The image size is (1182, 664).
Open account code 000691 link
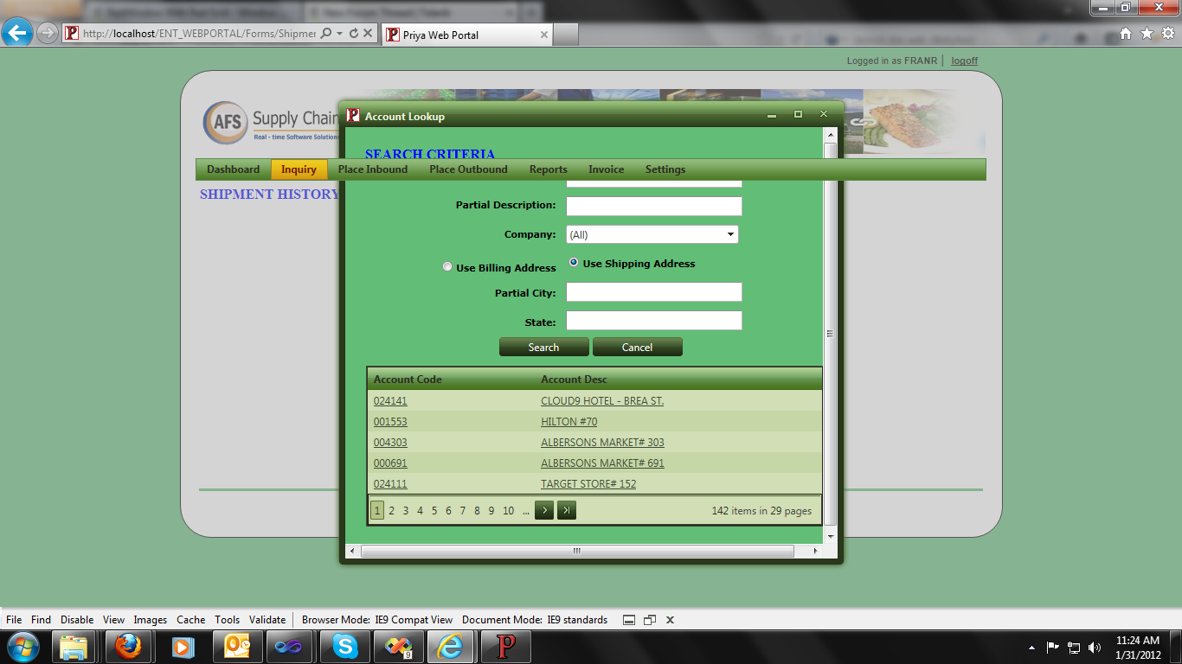390,463
